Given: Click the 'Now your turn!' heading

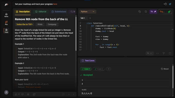Looking at the screenshot, I should tap(22, 80).
